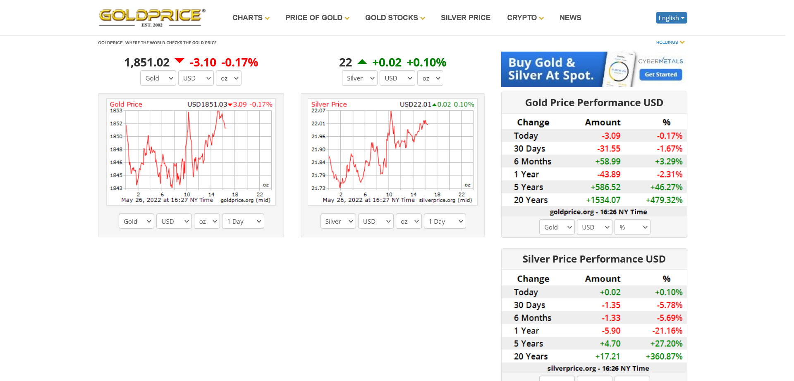Click the red down arrow beside gold price
The image size is (794, 381).
pyautogui.click(x=179, y=61)
